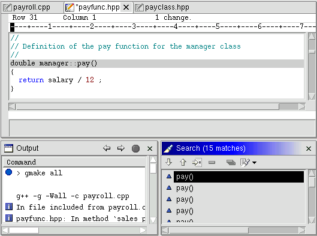Select the fourth pay() match
Screen dimensions: 317x236
[185, 211]
